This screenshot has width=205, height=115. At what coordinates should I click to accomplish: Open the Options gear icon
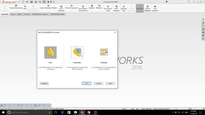click(54, 2)
